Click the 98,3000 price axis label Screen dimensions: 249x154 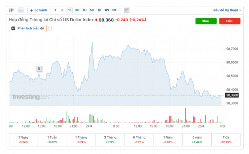point(232,103)
